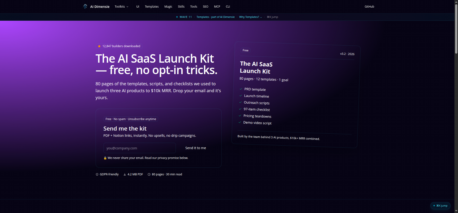Click the 'Send it to me' button
This screenshot has width=458, height=213.
196,148
